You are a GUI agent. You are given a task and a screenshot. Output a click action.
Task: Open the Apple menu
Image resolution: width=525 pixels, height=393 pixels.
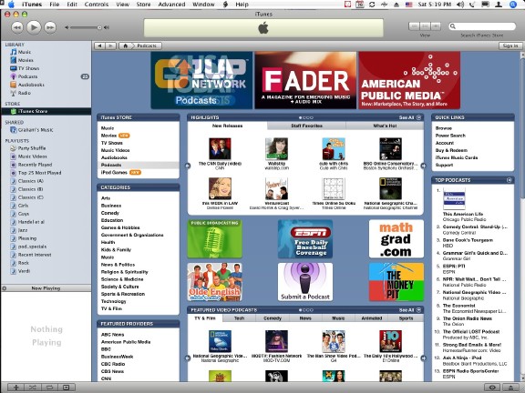click(11, 5)
